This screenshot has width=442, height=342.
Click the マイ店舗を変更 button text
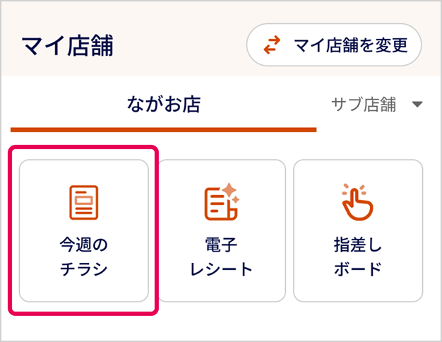350,46
